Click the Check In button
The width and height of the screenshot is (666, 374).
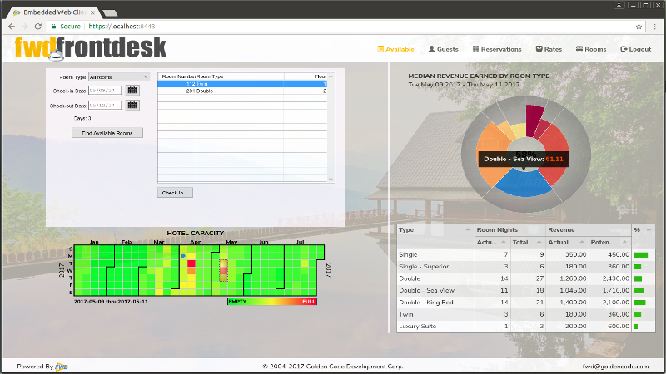click(x=175, y=193)
